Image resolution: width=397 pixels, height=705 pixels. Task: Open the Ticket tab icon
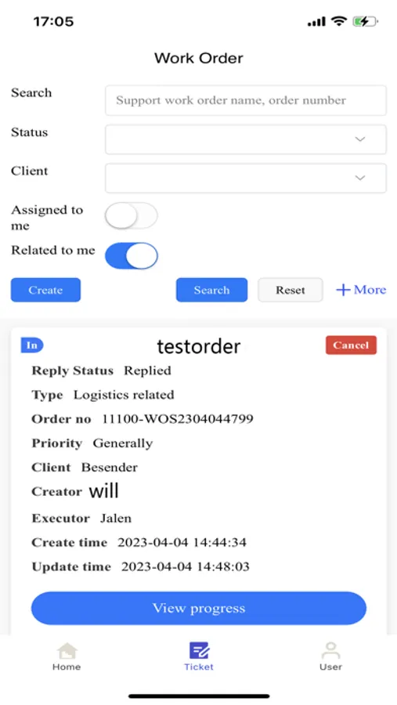tap(199, 650)
